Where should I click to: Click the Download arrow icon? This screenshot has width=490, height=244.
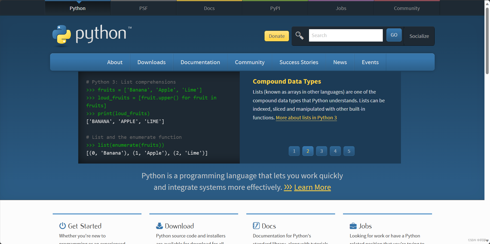(159, 226)
